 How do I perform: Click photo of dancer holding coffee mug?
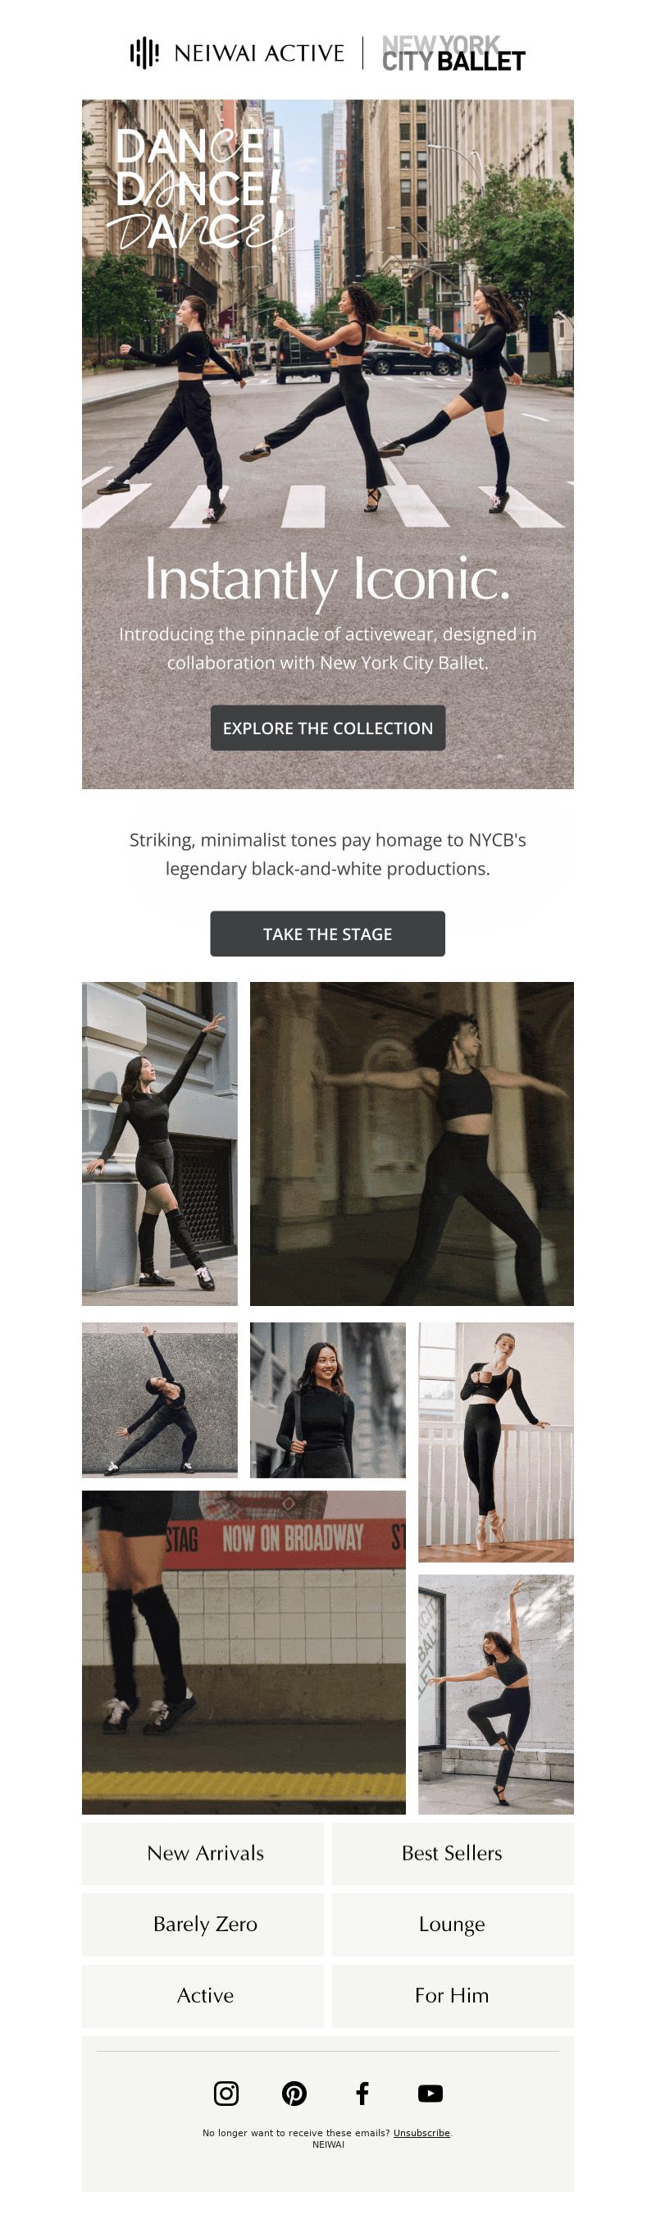[495, 1442]
